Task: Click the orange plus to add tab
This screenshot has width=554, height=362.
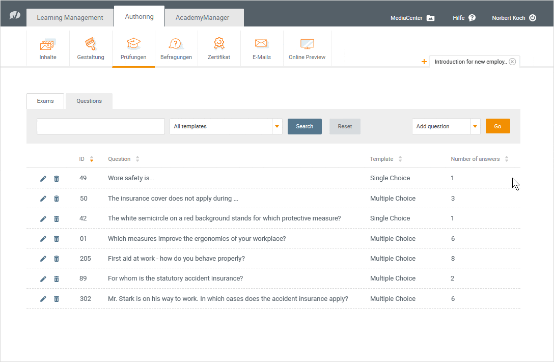Action: (424, 62)
